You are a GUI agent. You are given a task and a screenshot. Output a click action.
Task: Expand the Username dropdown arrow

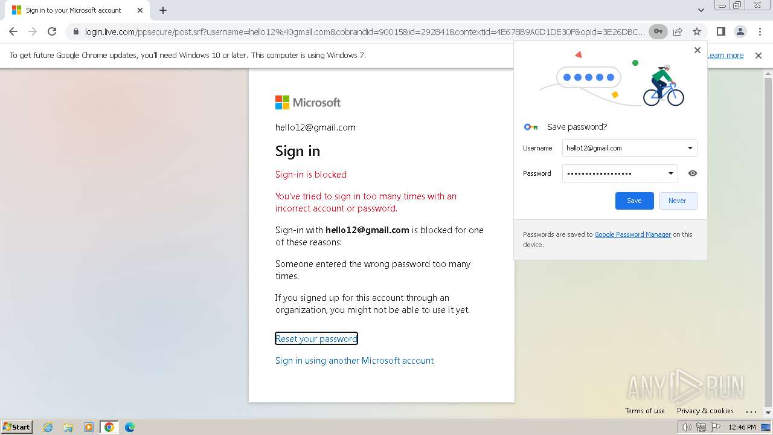[690, 148]
